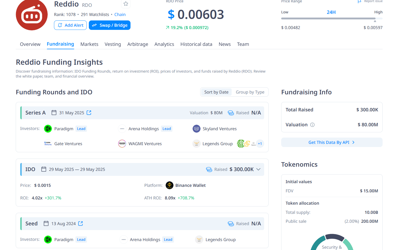Viewport: 413px width, 250px height.
Task: Star Reddio as a favorite
Action: (x=126, y=4)
